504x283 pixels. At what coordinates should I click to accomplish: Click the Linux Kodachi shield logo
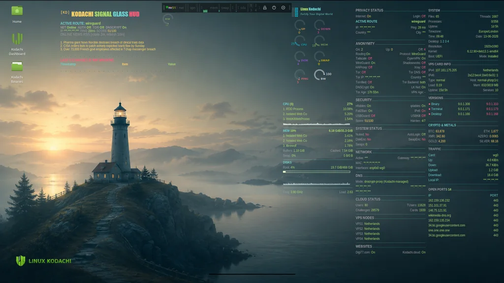coord(21,260)
